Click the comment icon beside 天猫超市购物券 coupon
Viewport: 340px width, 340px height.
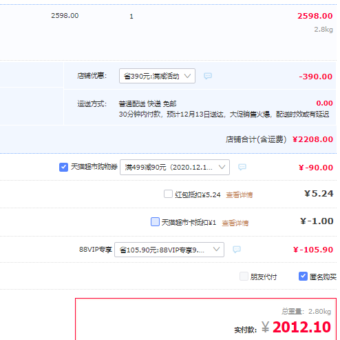pyautogui.click(x=242, y=167)
